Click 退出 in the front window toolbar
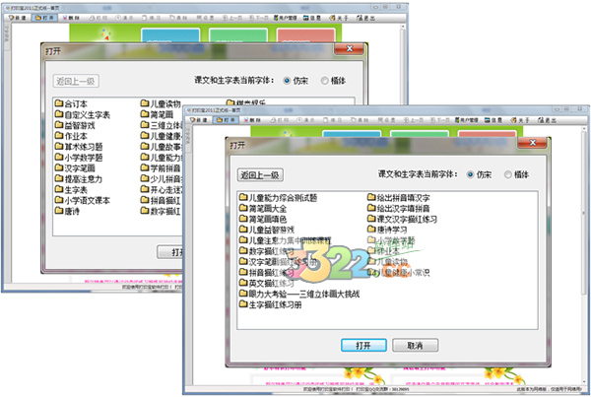Image resolution: width=591 pixels, height=397 pixels. click(x=547, y=120)
